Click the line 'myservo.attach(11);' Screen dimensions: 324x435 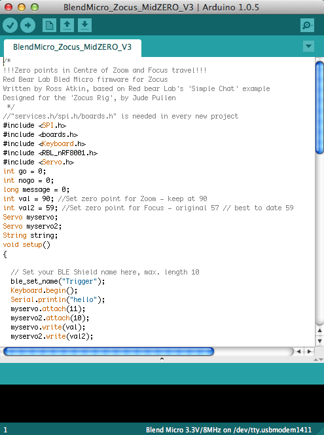tap(48, 309)
